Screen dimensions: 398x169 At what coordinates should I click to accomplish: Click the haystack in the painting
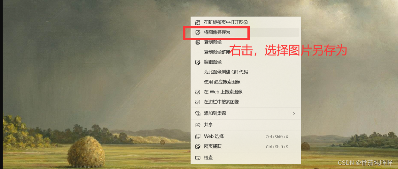tap(86, 152)
